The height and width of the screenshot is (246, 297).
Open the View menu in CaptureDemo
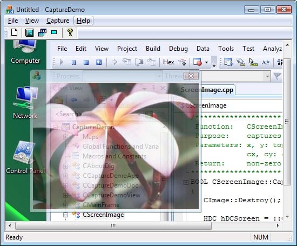(32, 21)
